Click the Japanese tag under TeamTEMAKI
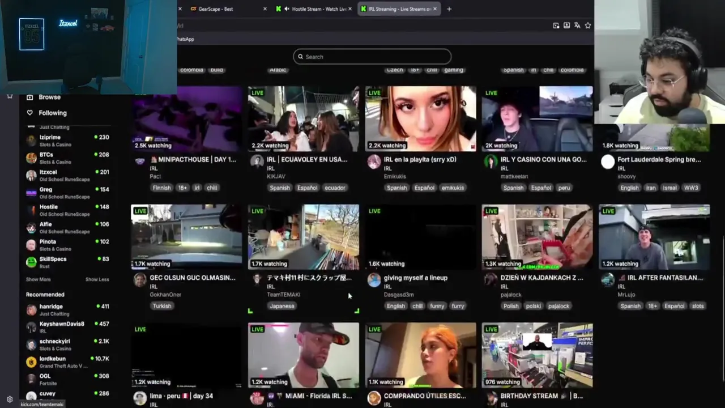 [282, 306]
